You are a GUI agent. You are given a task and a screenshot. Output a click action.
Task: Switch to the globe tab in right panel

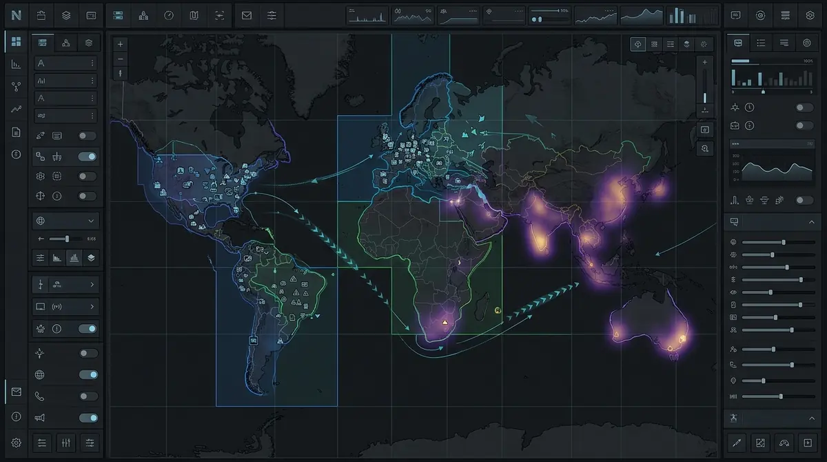[807, 43]
